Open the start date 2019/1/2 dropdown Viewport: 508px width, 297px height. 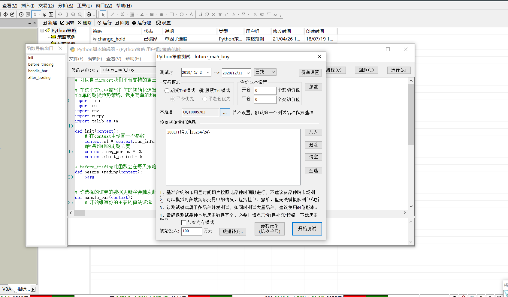point(208,73)
